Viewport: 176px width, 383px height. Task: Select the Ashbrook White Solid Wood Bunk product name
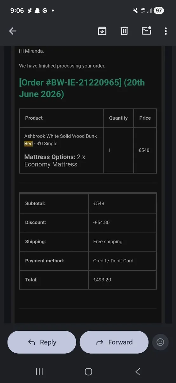pos(61,136)
